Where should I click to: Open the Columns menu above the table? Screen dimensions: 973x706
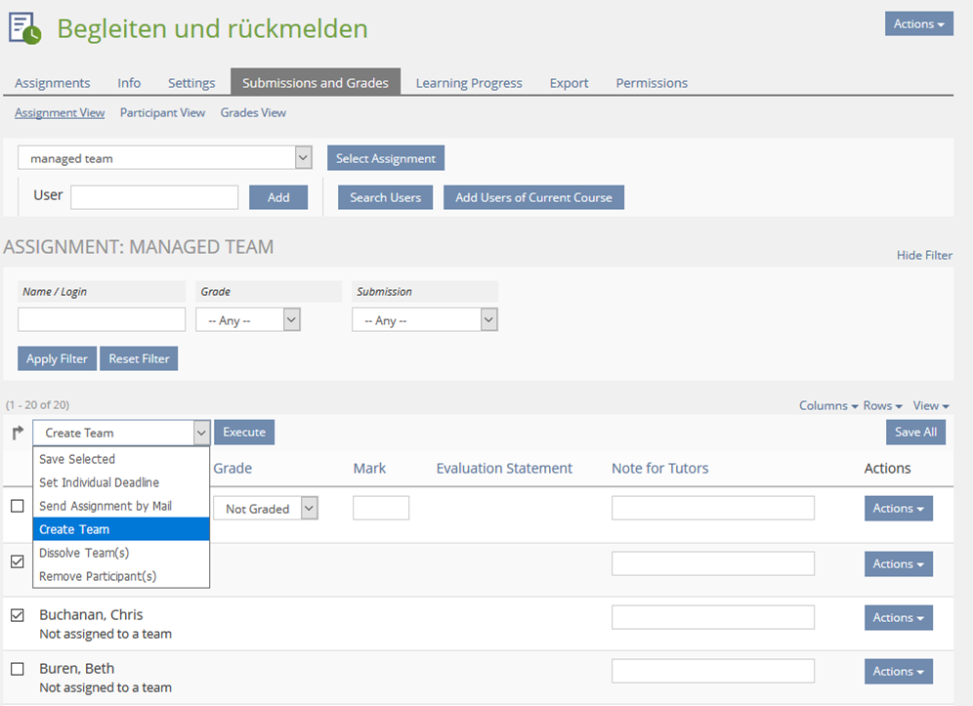click(827, 405)
